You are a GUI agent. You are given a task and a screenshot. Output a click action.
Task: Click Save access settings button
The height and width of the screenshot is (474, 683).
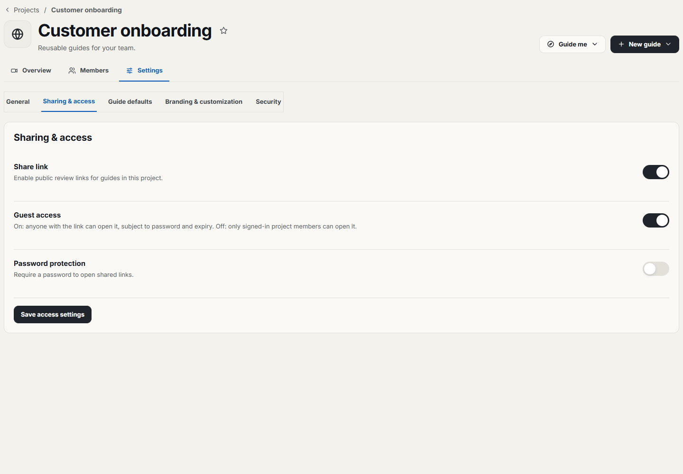(x=53, y=315)
